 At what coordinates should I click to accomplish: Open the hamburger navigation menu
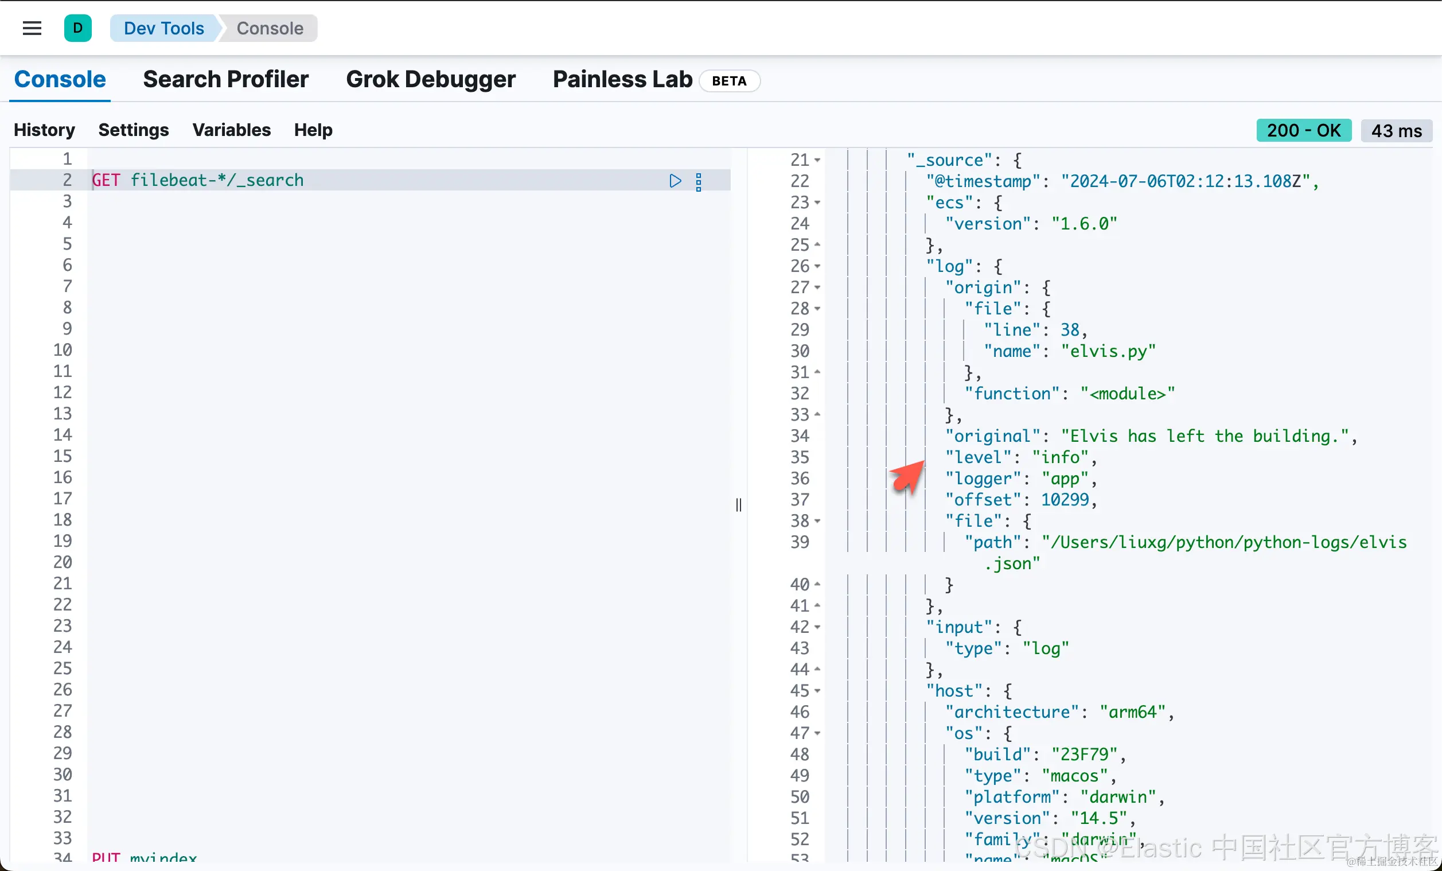[x=32, y=28]
